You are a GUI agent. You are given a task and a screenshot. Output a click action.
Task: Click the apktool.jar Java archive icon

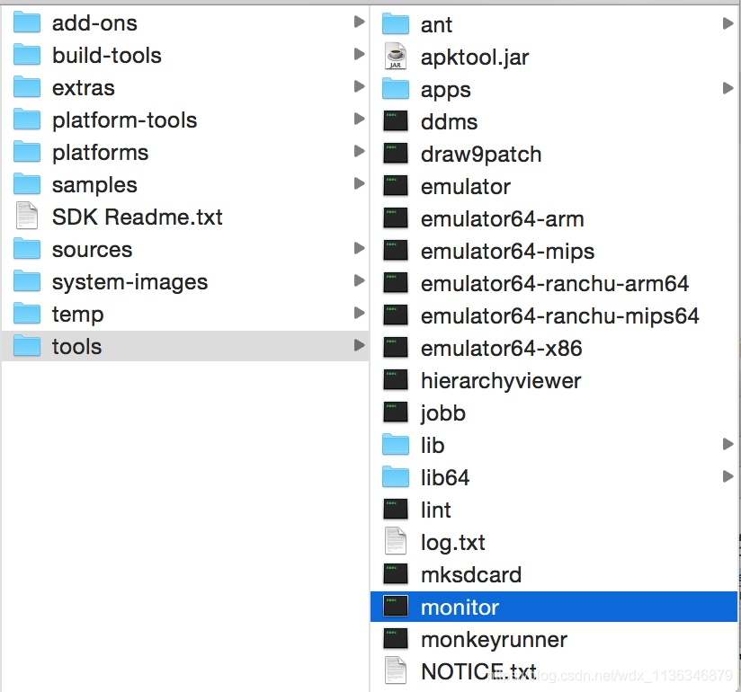[x=396, y=57]
